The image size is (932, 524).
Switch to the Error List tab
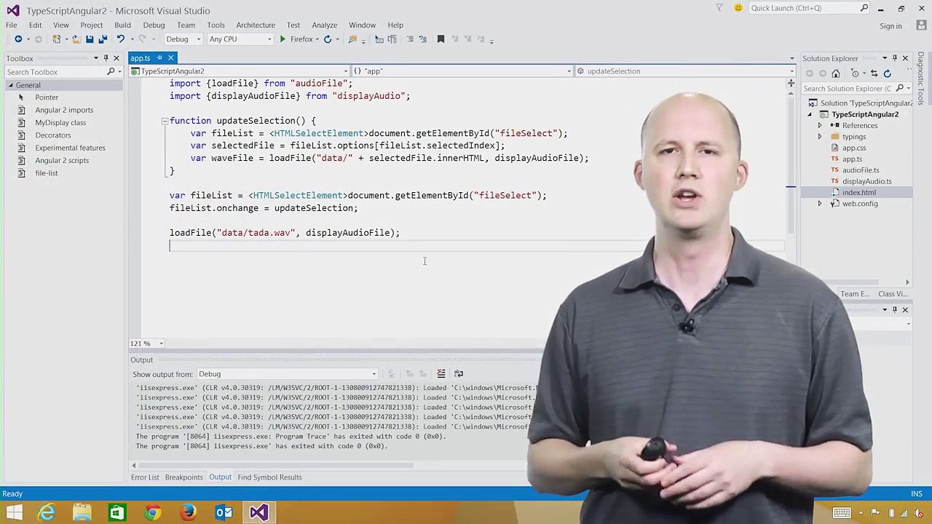click(145, 477)
